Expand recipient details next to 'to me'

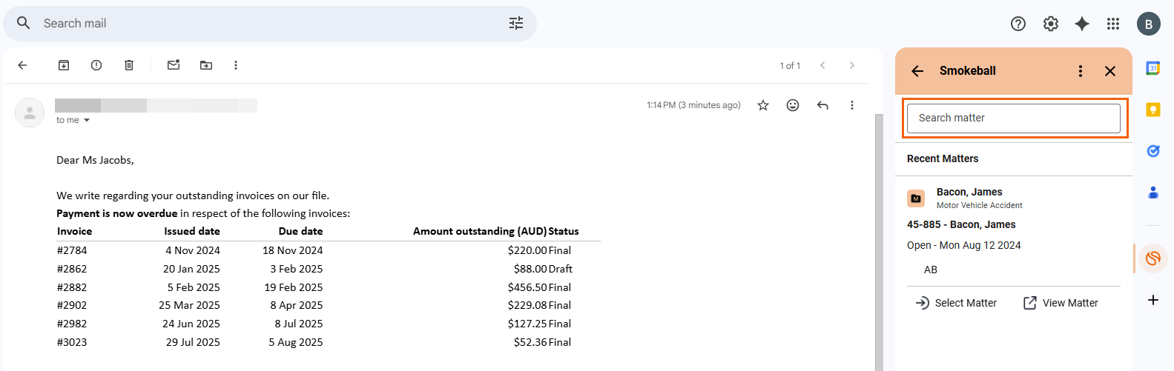point(87,120)
